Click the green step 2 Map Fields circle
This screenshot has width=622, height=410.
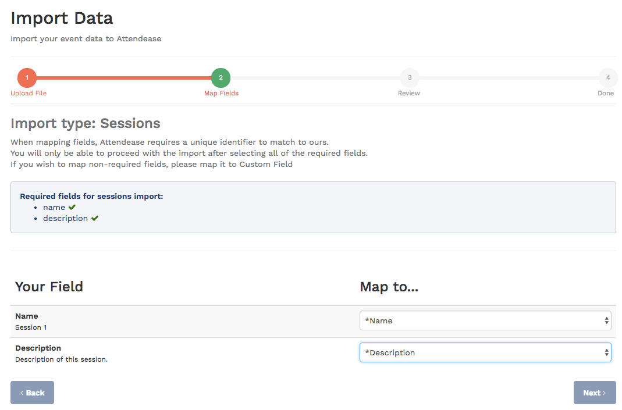click(x=221, y=77)
